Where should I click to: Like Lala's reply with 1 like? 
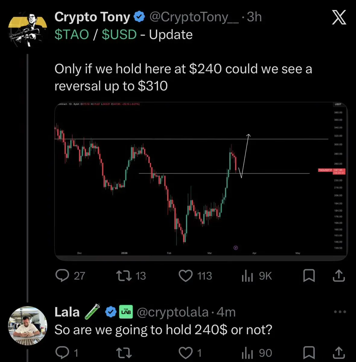pyautogui.click(x=190, y=353)
